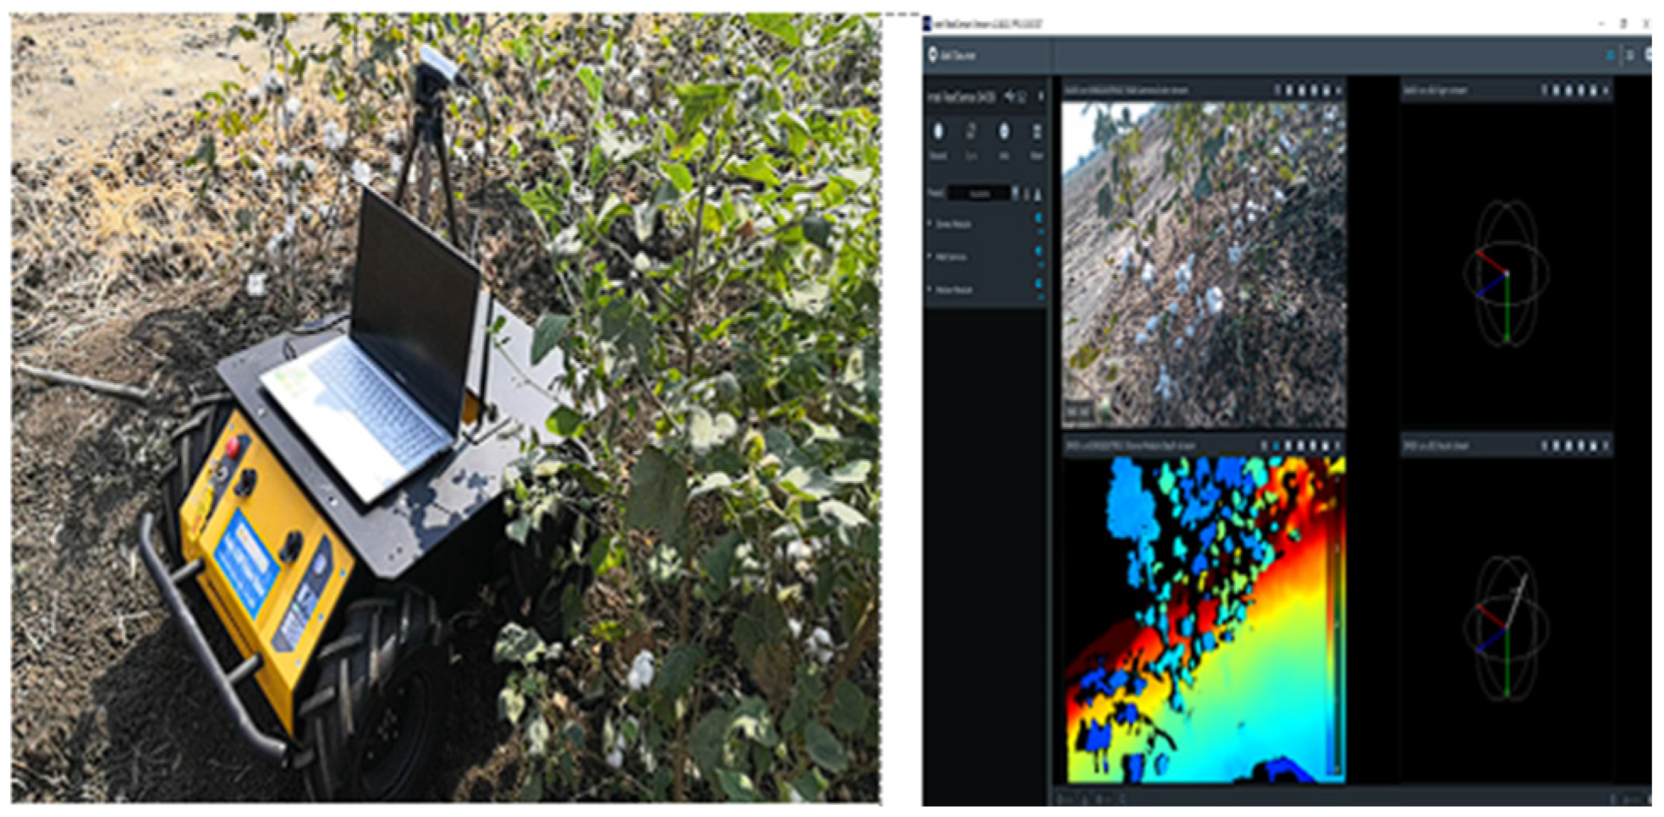Screen dimensions: 1664x817
Task: Click the RGB color stream image
Action: click(1202, 262)
